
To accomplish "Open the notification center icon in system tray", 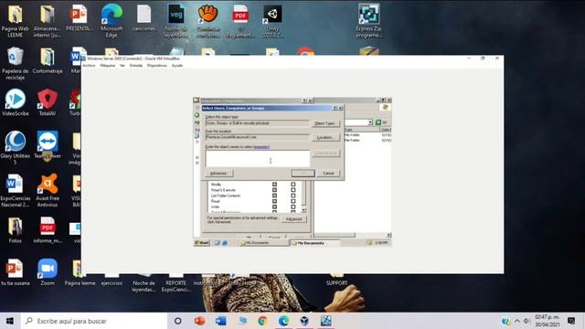I will 571,321.
